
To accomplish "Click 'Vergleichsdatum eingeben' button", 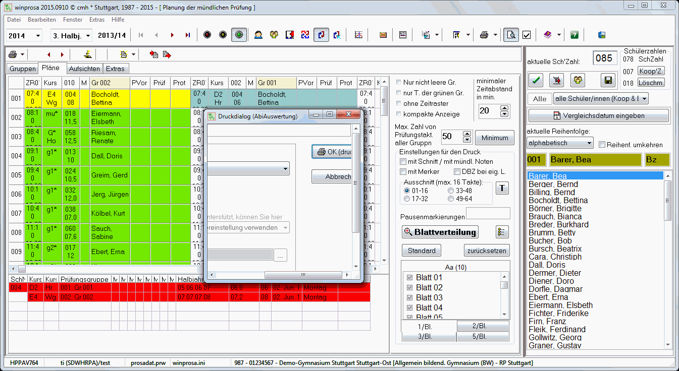I will click(598, 115).
